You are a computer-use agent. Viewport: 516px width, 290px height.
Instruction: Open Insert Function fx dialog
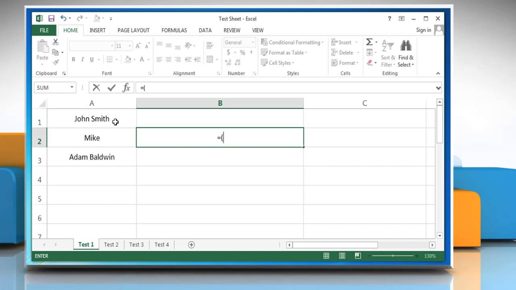click(127, 87)
